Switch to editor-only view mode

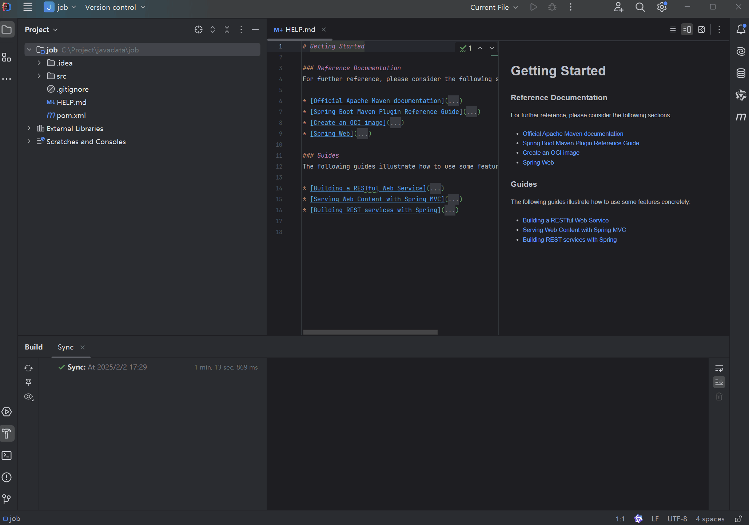coord(673,29)
